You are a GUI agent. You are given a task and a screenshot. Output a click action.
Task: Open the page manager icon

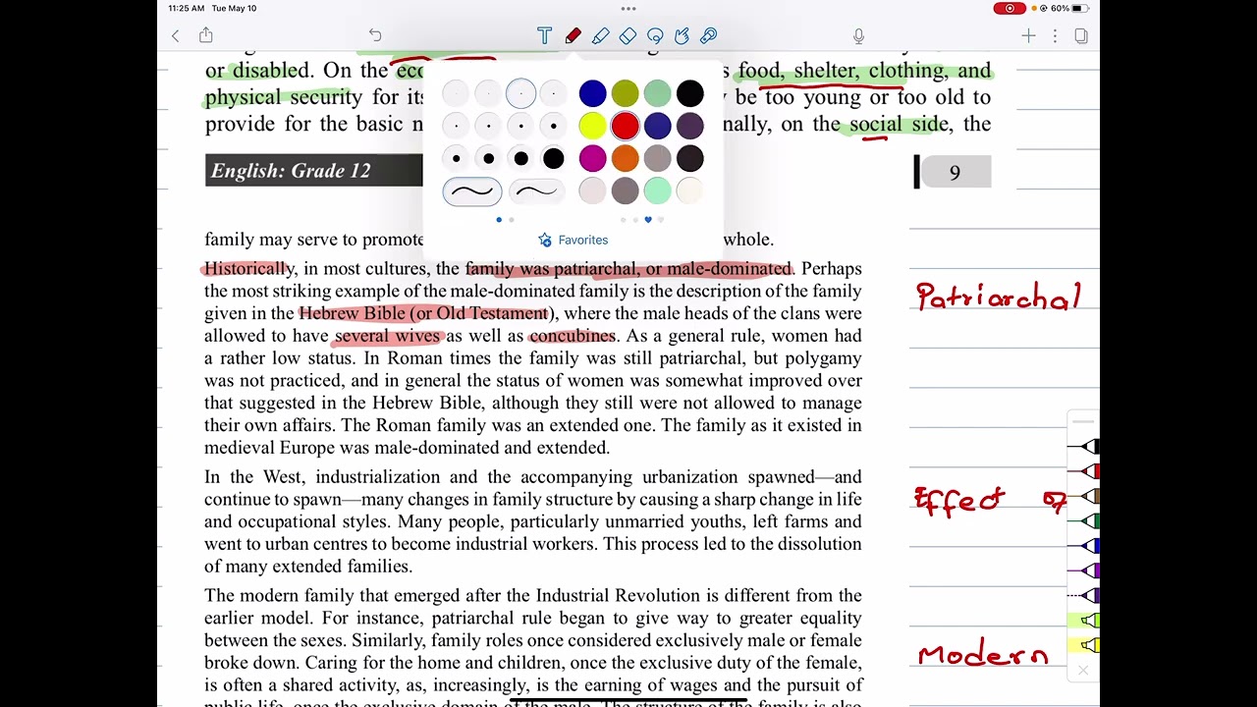[x=1081, y=36]
